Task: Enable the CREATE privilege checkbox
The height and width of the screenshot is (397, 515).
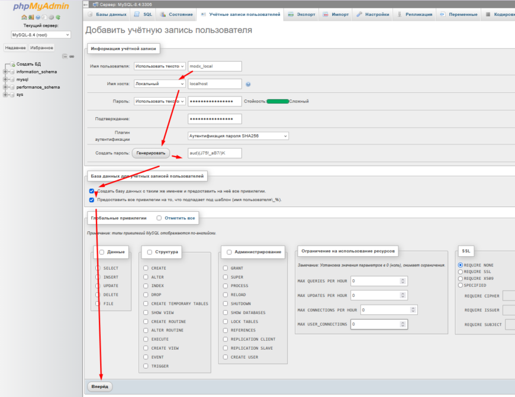Action: click(x=146, y=268)
